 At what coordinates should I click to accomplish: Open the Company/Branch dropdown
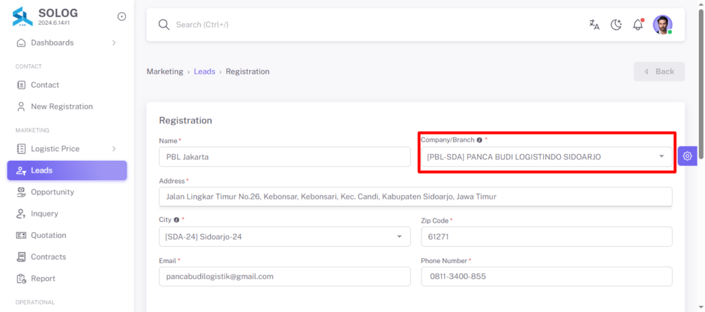pyautogui.click(x=547, y=157)
